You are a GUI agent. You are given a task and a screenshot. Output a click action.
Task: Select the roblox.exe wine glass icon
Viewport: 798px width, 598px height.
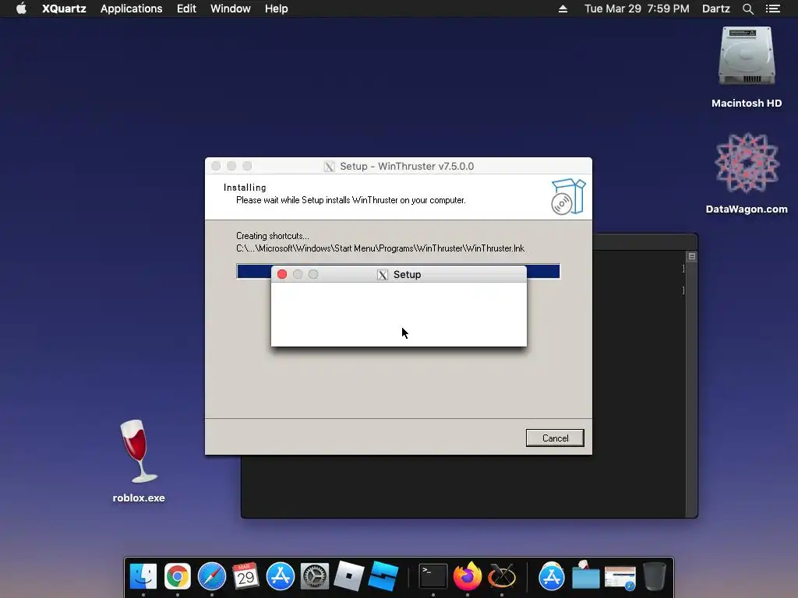pos(139,451)
